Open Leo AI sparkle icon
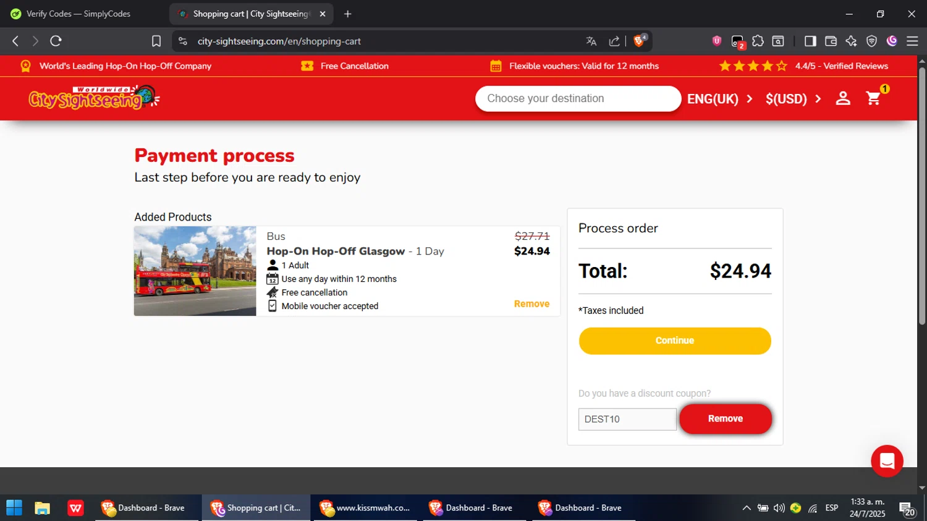The height and width of the screenshot is (521, 927). (851, 41)
